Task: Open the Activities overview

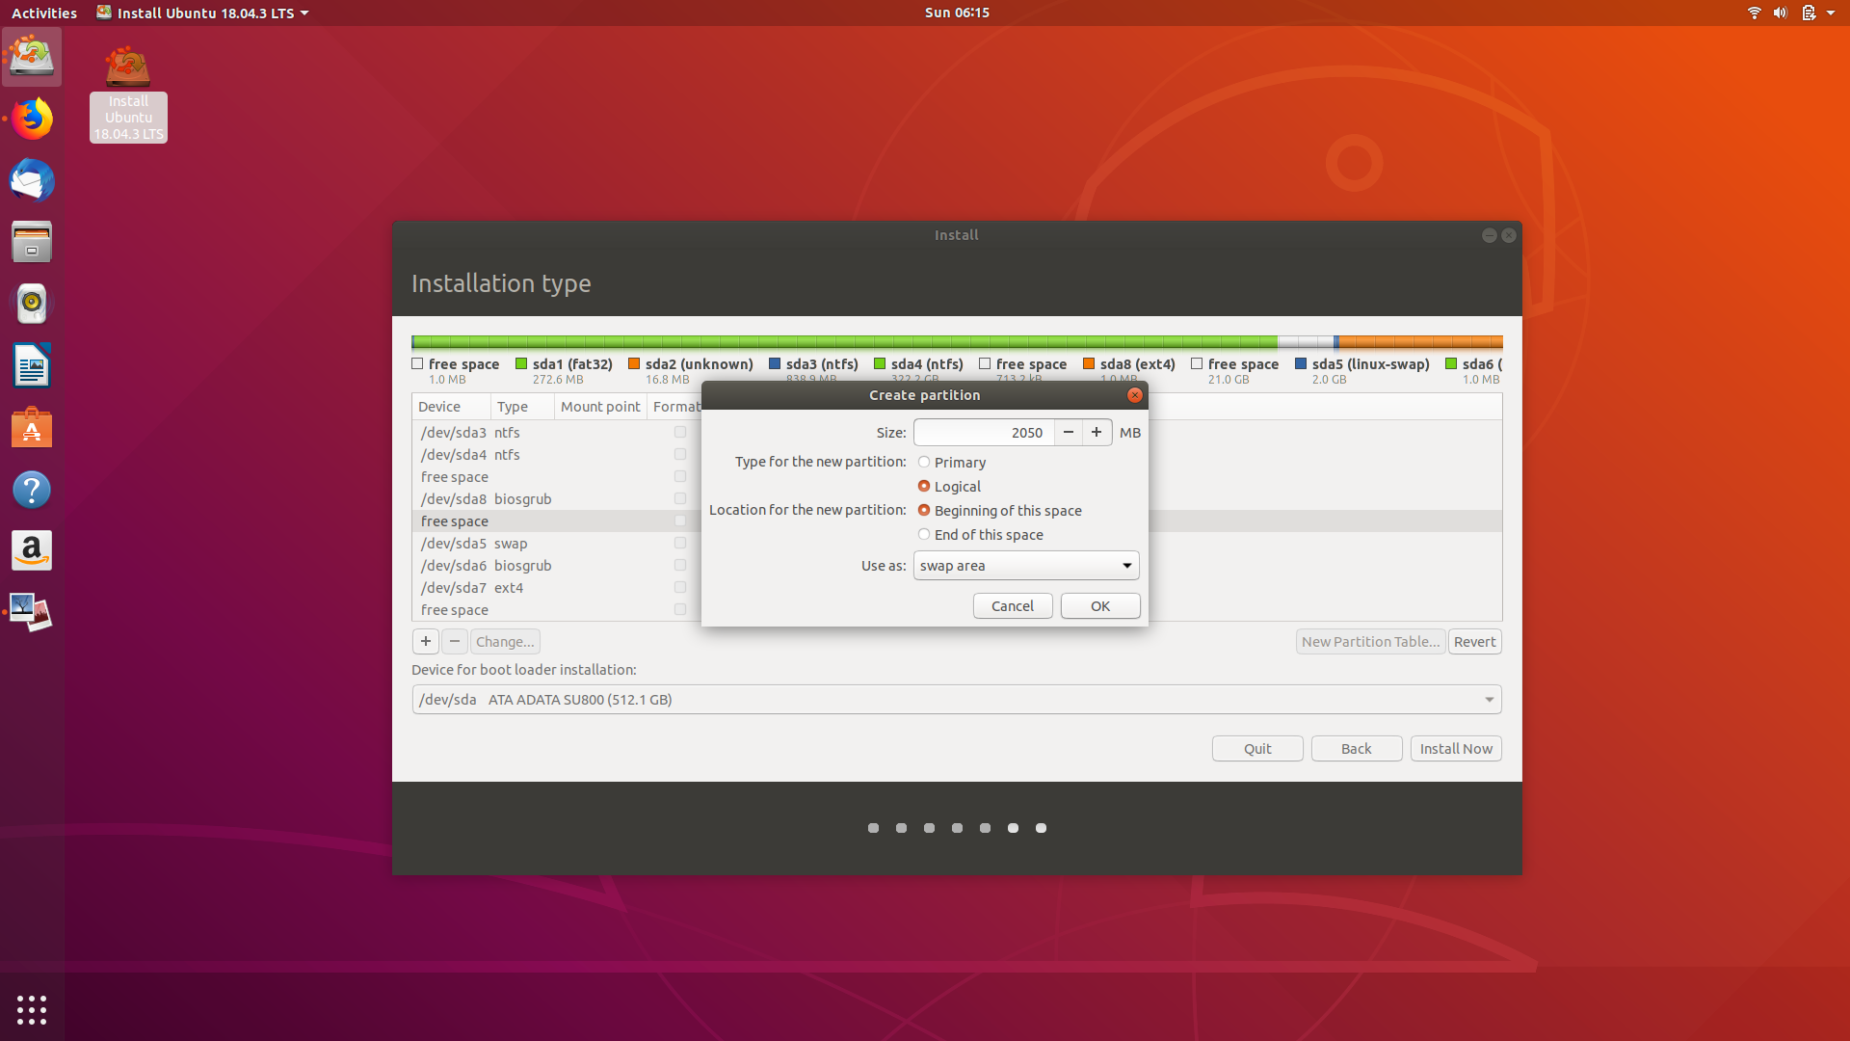Action: coord(44,13)
